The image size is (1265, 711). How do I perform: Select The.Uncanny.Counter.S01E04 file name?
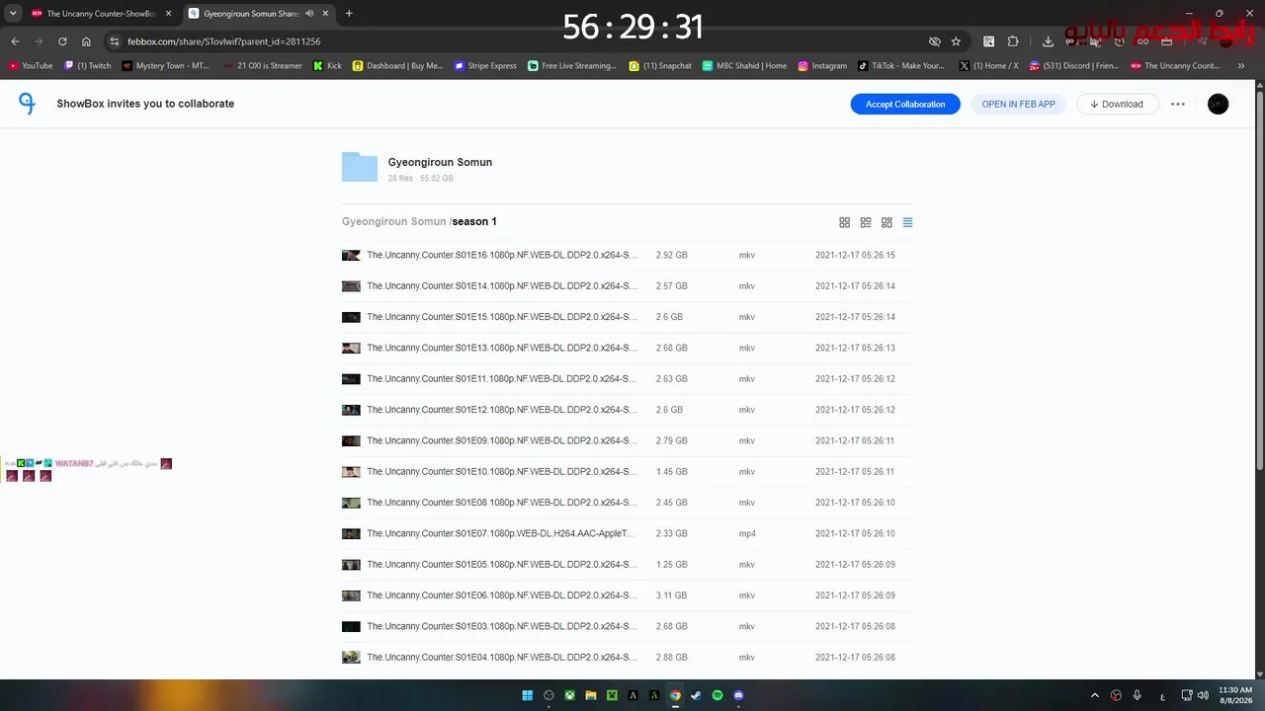[x=502, y=658]
